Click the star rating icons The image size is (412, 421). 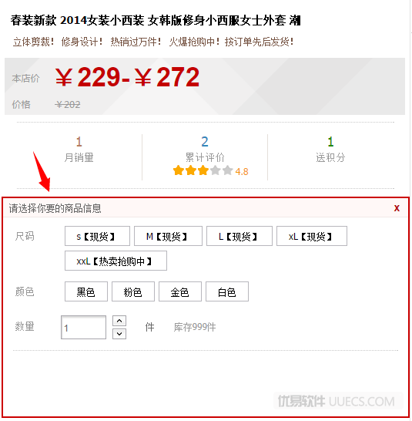[x=203, y=170]
